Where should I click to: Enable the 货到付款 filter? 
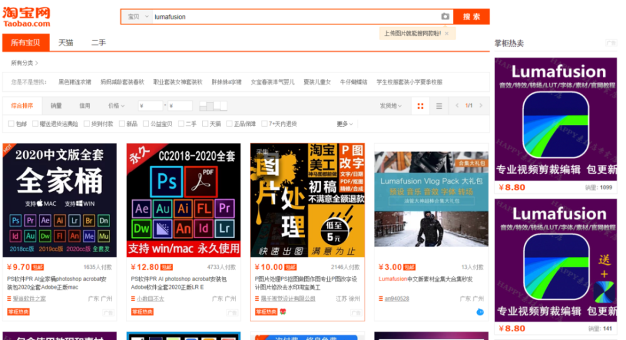(86, 124)
